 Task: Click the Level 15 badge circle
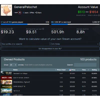click(20, 13)
